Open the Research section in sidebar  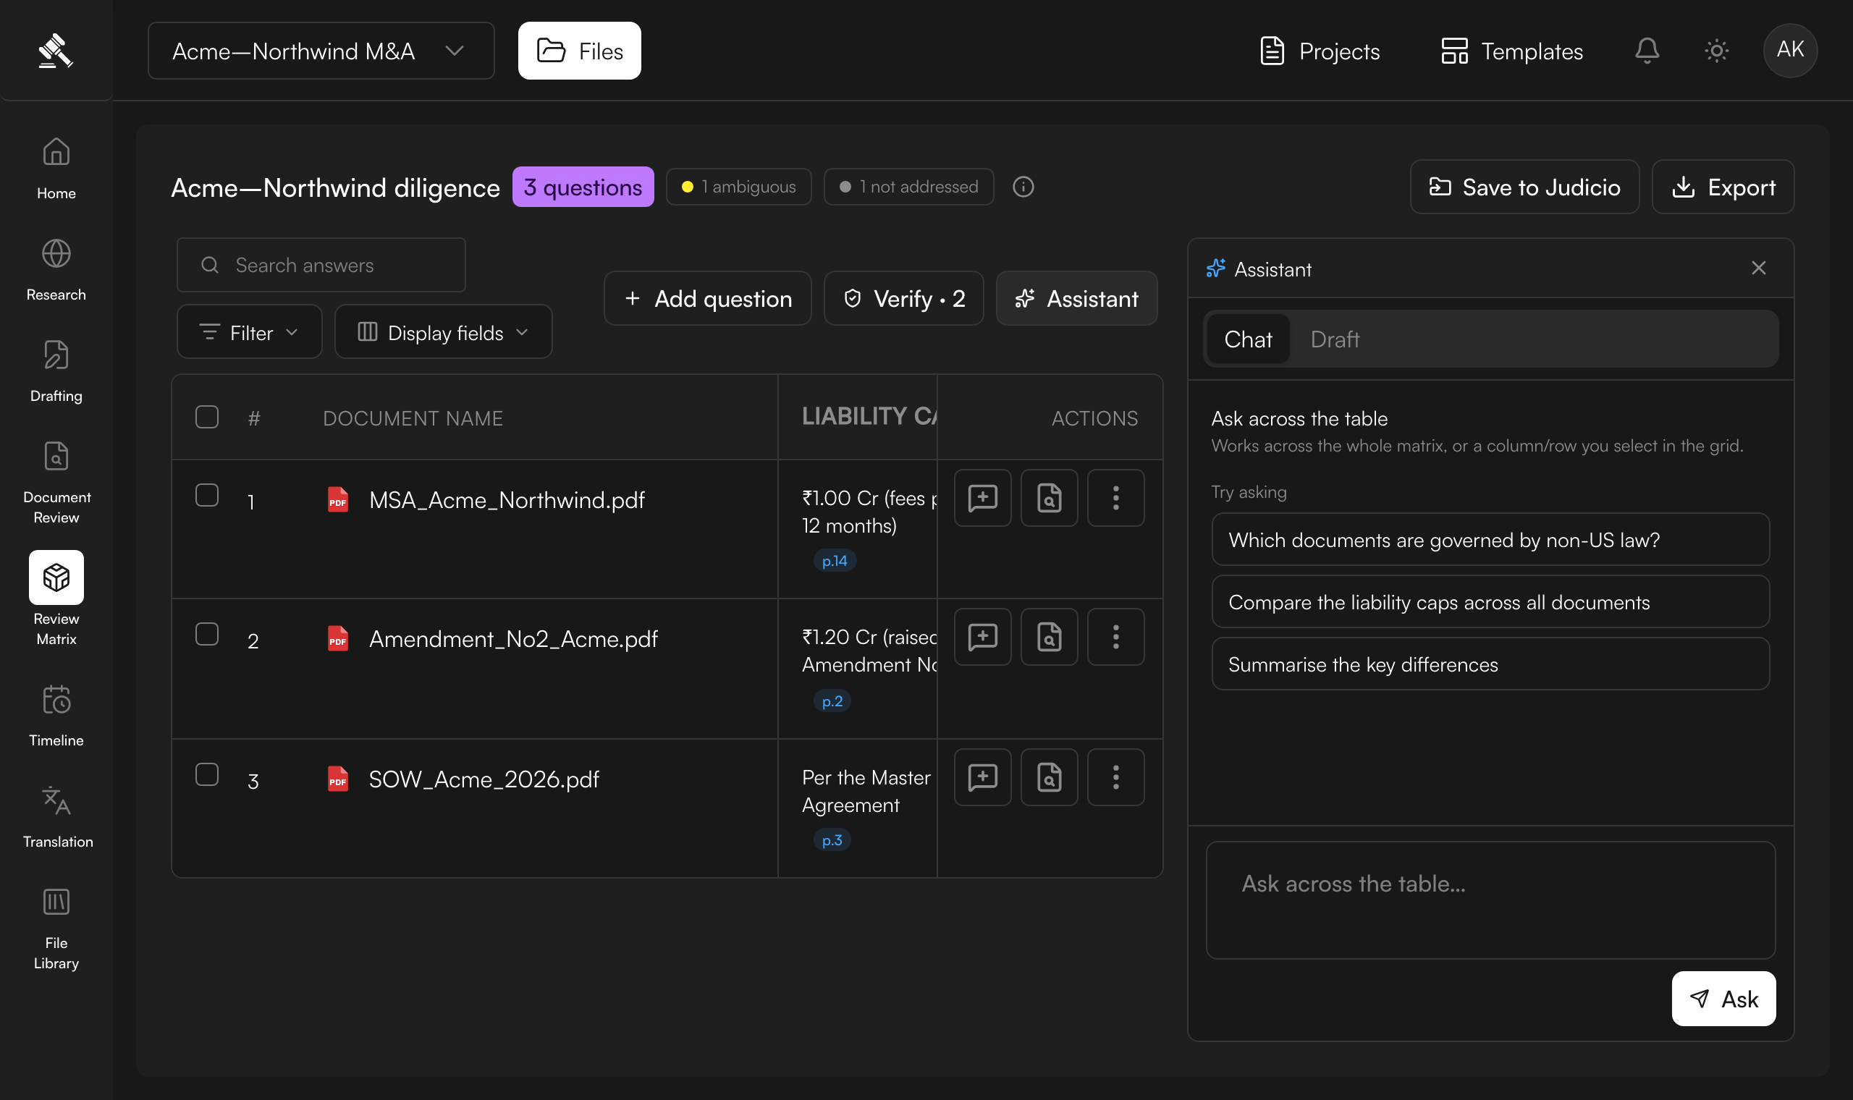coord(56,270)
